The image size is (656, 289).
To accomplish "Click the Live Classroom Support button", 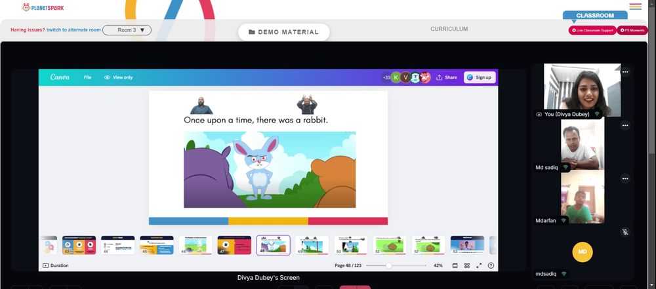I will click(x=592, y=30).
